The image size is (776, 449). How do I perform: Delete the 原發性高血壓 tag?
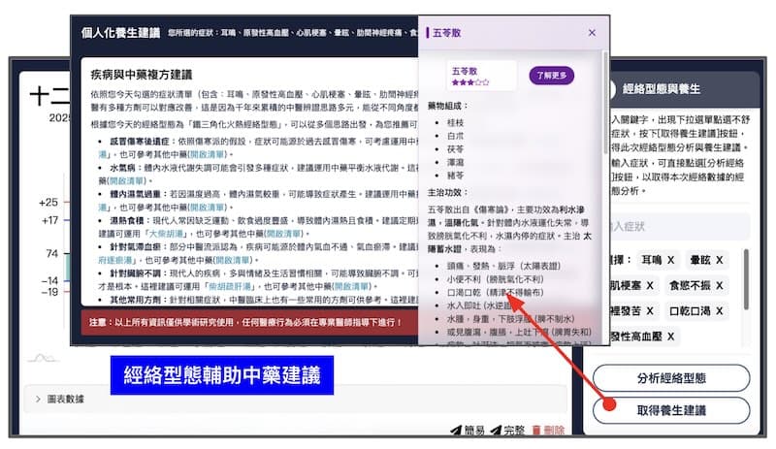669,337
